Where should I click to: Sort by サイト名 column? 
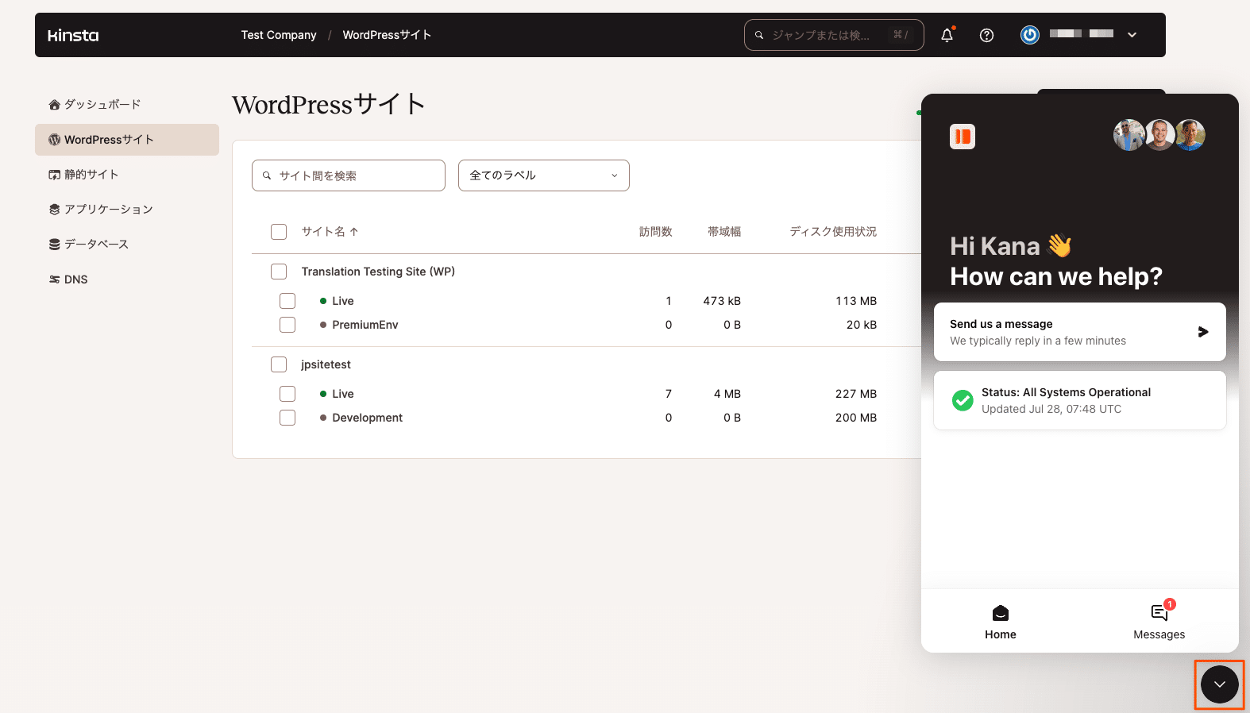pos(330,232)
